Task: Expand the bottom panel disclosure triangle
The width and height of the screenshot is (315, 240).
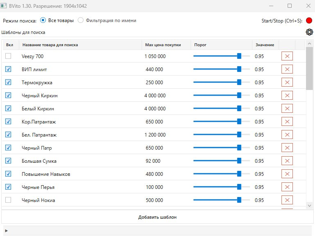Action: (7, 231)
